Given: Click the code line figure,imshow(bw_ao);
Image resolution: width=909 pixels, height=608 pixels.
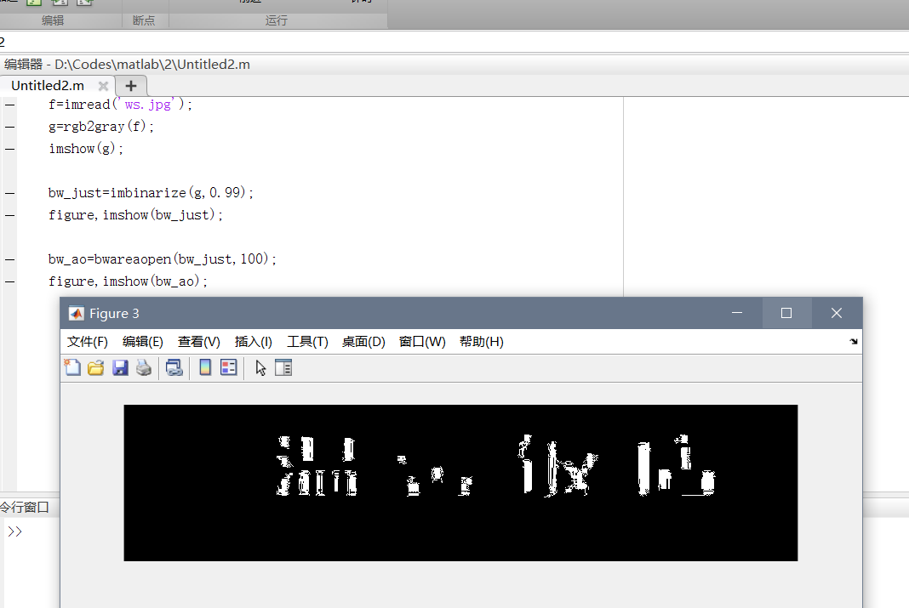Looking at the screenshot, I should point(129,281).
